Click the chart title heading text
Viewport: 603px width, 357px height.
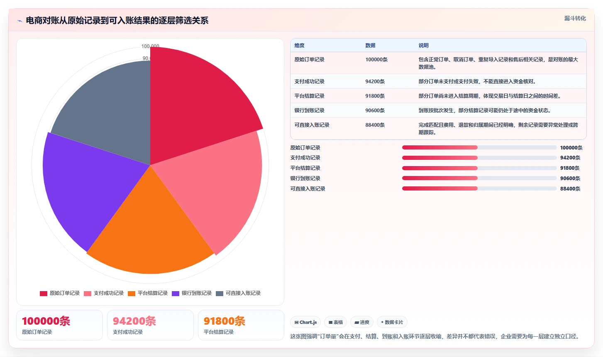(x=117, y=21)
